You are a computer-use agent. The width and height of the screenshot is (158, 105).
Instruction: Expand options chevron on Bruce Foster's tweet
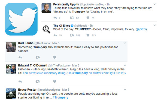tap(125, 90)
